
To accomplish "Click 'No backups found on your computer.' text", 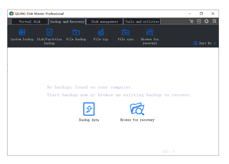I will tap(90, 87).
